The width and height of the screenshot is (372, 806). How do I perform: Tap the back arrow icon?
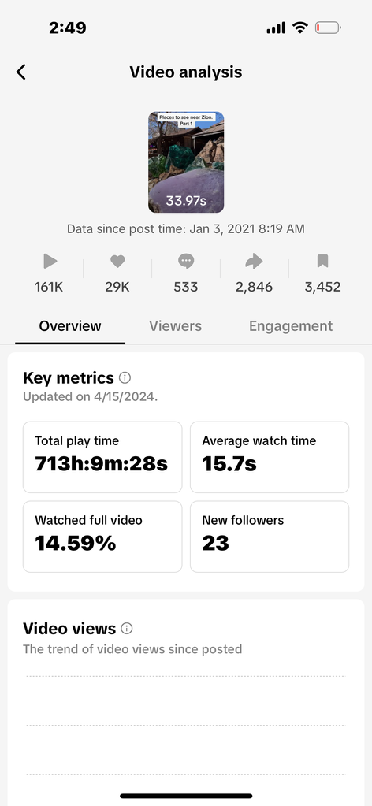click(20, 72)
